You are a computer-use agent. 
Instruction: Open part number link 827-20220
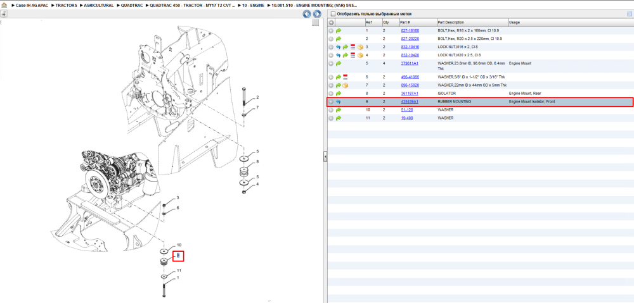tap(410, 39)
